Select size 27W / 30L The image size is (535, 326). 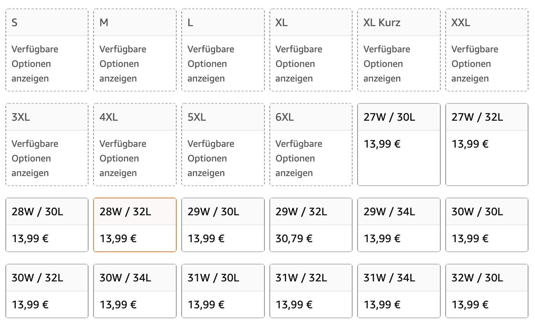[x=399, y=145]
